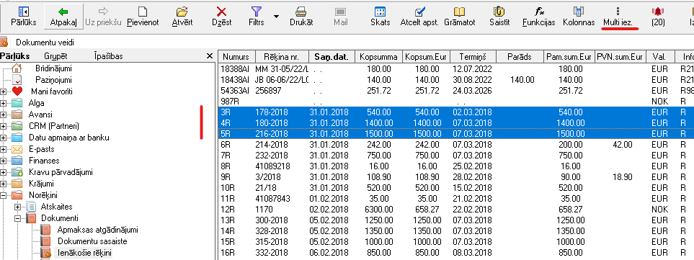
Task: Sort by the Kopsumma column header
Action: 378,57
